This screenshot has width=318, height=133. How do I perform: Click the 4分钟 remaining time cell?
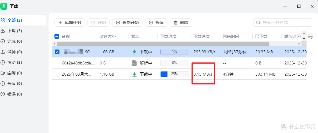[x=228, y=74]
